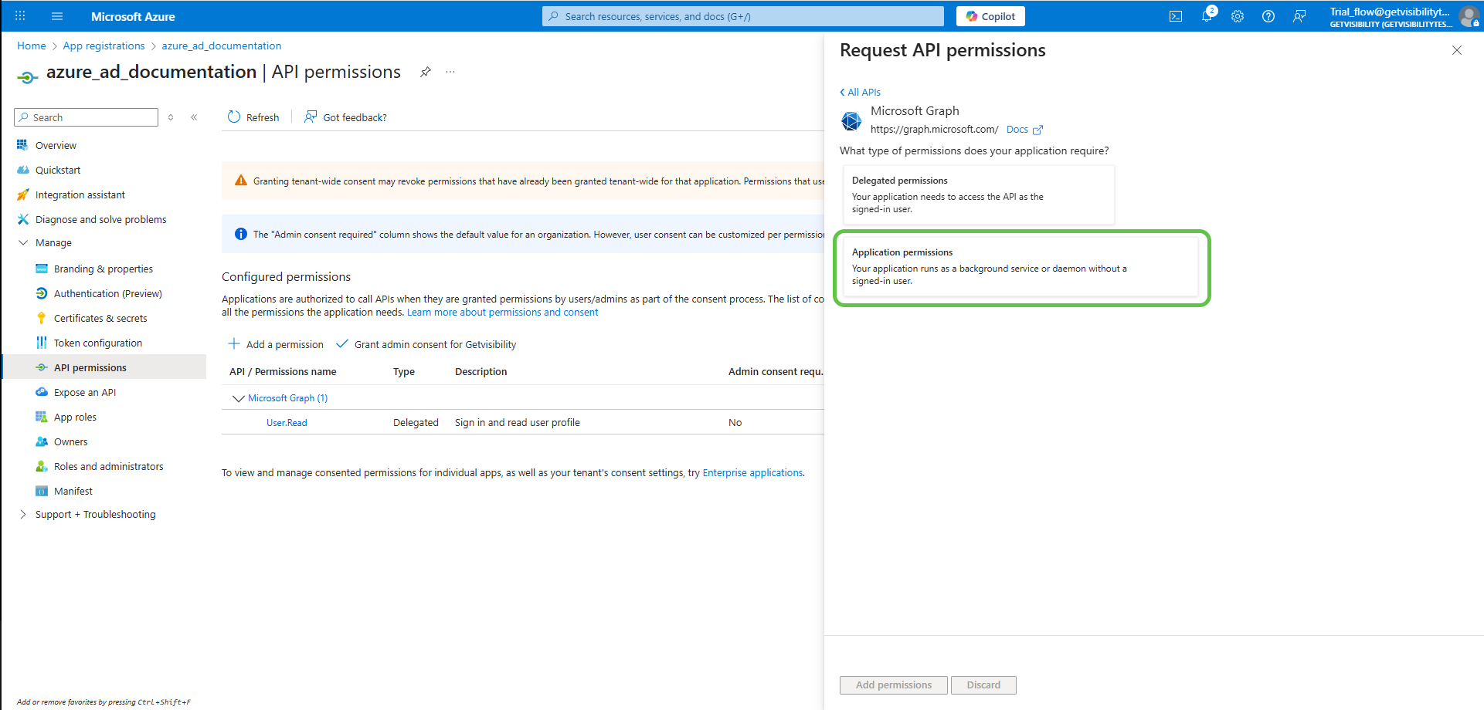This screenshot has width=1484, height=710.
Task: Click Add a permission
Action: coord(276,344)
